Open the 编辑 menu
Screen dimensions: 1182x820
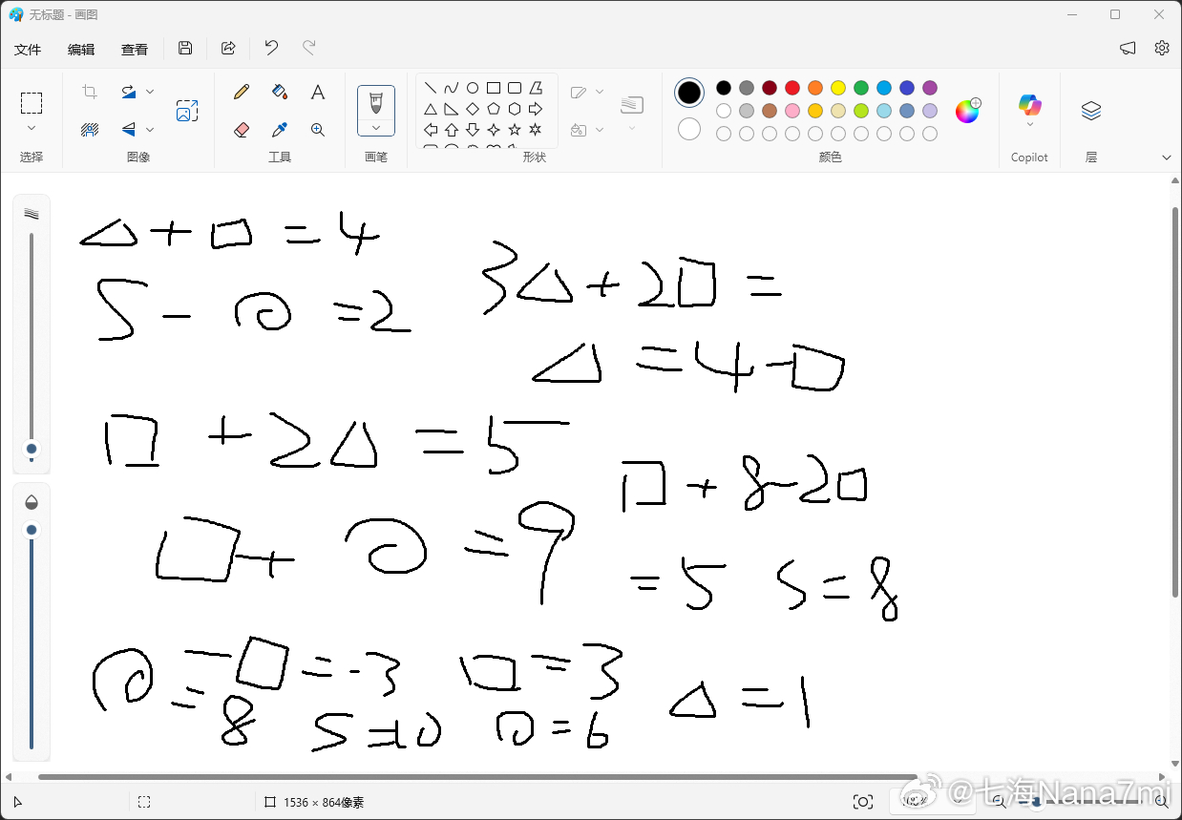click(x=81, y=49)
